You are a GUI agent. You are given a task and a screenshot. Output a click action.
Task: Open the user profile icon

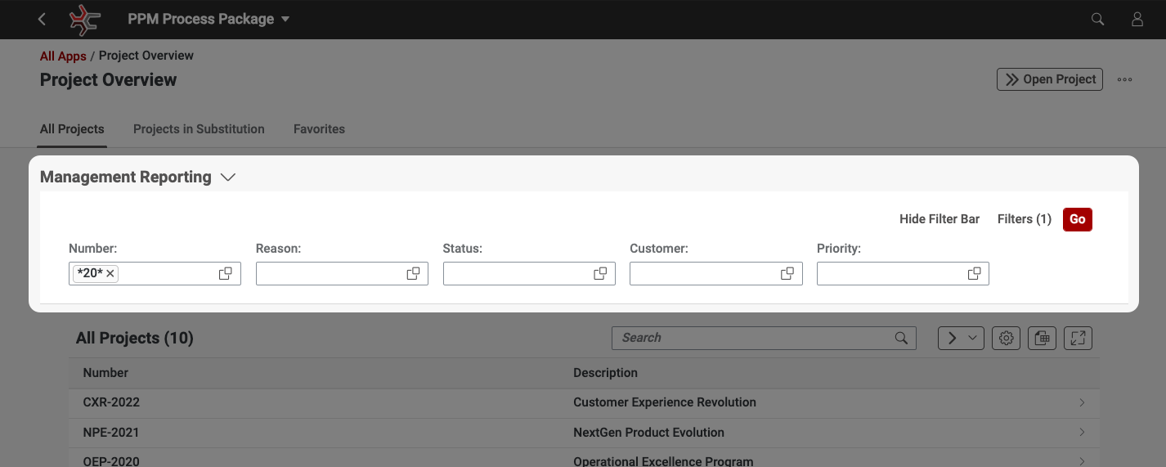[x=1137, y=19]
